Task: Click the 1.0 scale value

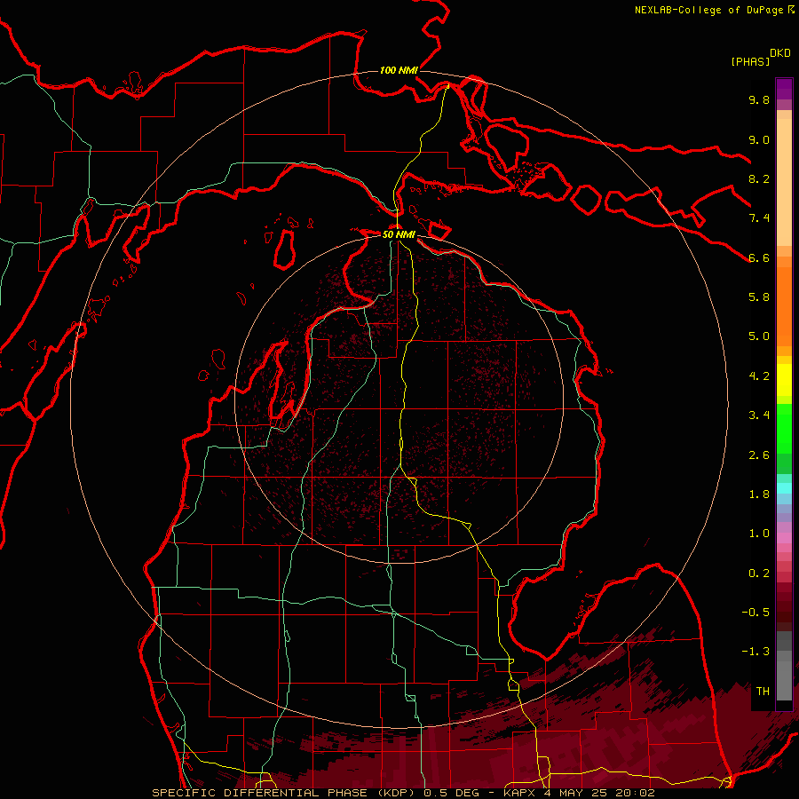Action: tap(759, 534)
